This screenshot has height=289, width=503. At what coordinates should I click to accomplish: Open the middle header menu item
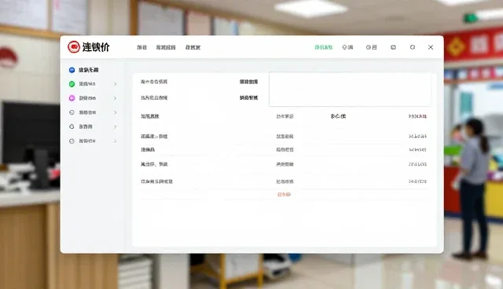click(x=166, y=47)
